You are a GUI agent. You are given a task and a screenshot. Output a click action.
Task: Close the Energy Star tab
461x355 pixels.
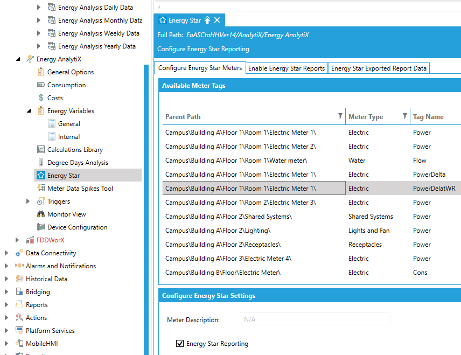(217, 20)
